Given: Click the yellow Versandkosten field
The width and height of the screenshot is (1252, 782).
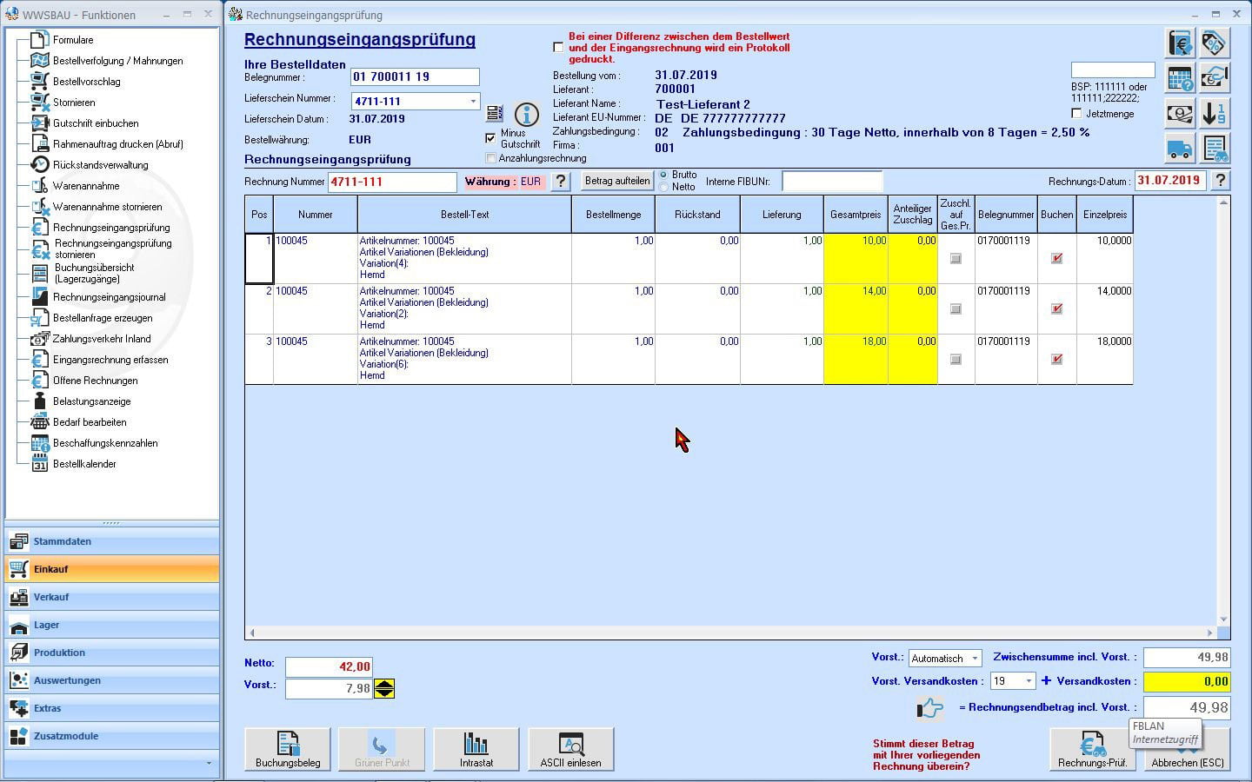Looking at the screenshot, I should click(1187, 682).
